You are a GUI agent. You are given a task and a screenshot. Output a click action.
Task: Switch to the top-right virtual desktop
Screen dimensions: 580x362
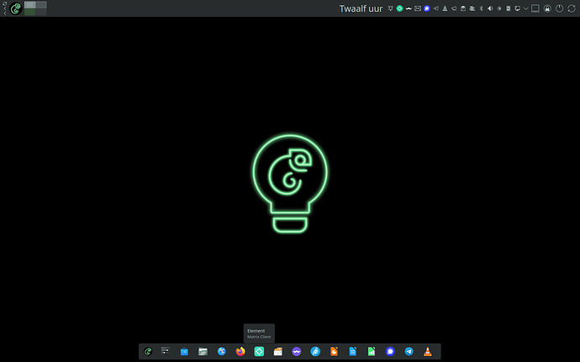41,5
